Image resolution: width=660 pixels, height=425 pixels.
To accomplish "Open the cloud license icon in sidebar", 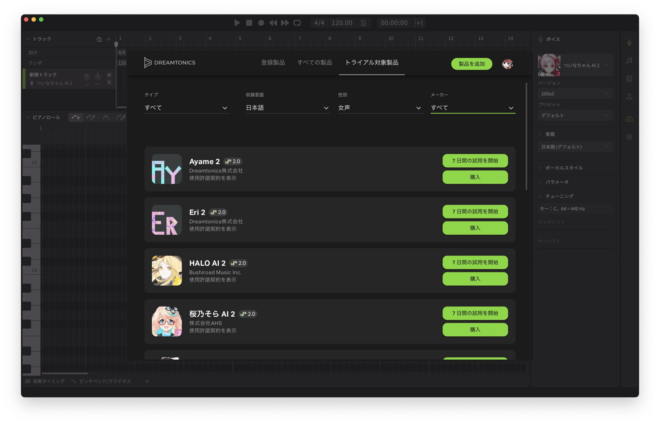I will pyautogui.click(x=629, y=119).
